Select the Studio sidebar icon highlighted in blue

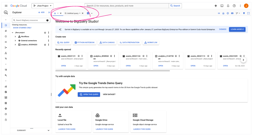(x=6, y=25)
